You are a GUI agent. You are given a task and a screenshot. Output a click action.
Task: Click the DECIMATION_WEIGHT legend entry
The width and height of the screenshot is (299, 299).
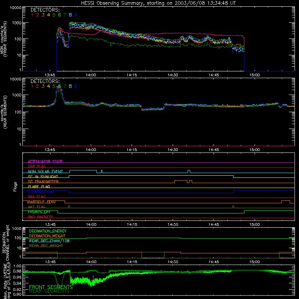pyautogui.click(x=47, y=236)
